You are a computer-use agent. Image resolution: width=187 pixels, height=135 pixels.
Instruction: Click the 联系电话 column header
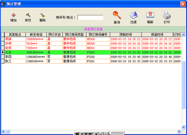point(36,35)
